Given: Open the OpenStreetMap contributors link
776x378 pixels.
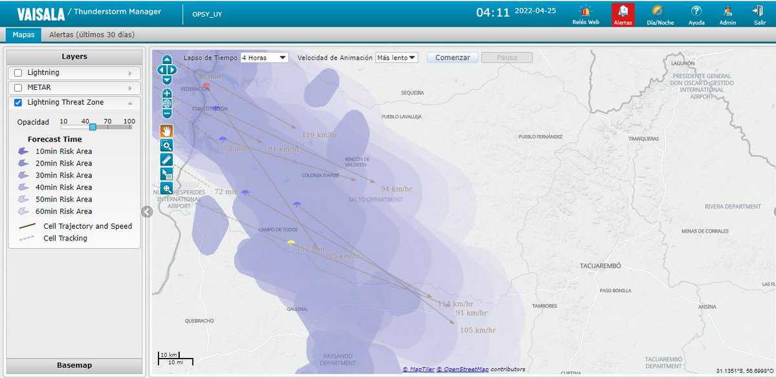Looking at the screenshot, I should tap(462, 370).
